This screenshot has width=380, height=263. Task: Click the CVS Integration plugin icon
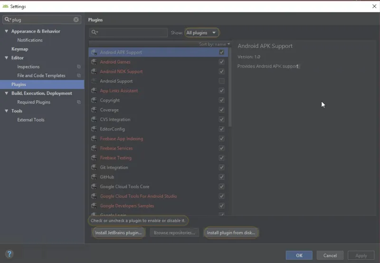click(x=94, y=119)
